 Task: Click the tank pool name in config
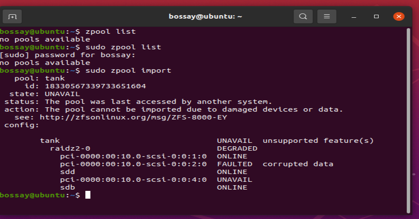50,141
